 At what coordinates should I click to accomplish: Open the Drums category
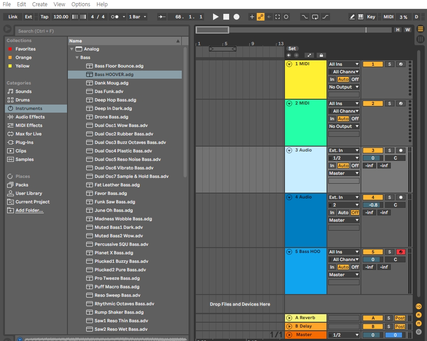click(x=23, y=100)
